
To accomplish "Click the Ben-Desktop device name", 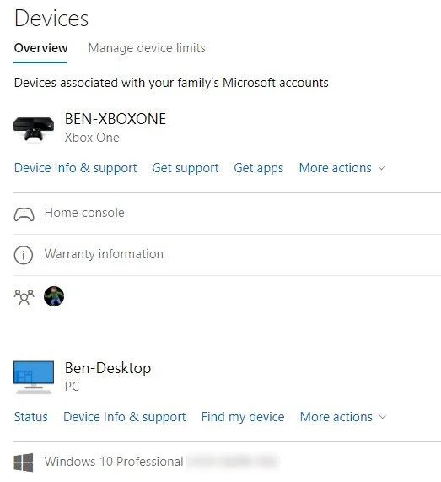I will (x=108, y=368).
